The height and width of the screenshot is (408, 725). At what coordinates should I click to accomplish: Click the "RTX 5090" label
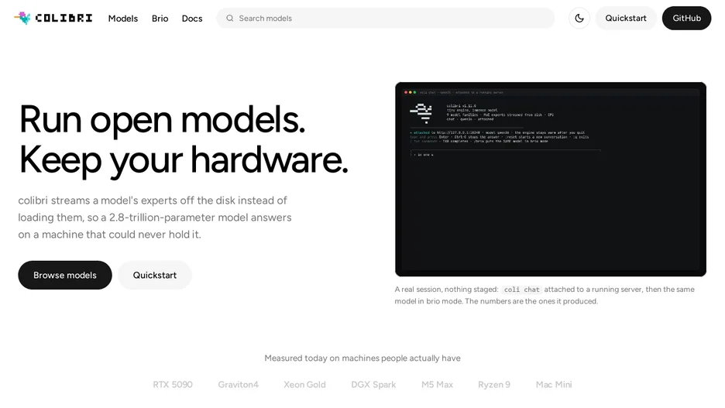(x=173, y=385)
